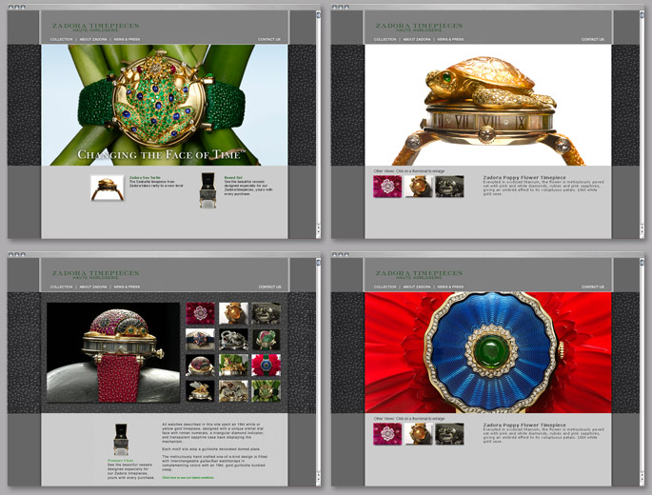This screenshot has height=495, width=652.
Task: Open Collection in the frog watch page menu
Action: pyautogui.click(x=62, y=39)
